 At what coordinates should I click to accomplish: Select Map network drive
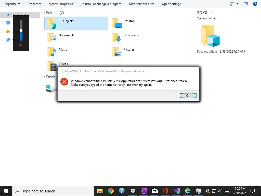pos(141,4)
